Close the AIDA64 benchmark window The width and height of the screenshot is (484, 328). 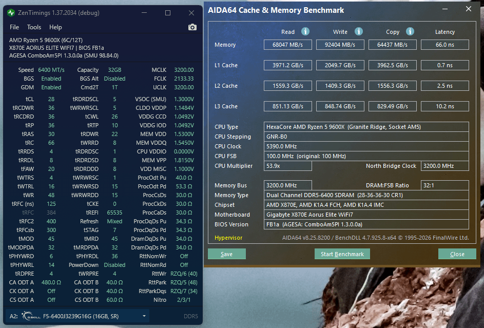click(468, 9)
